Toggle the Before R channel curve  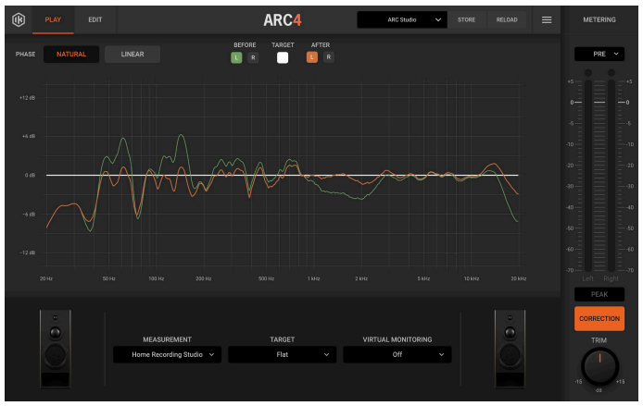click(x=253, y=57)
